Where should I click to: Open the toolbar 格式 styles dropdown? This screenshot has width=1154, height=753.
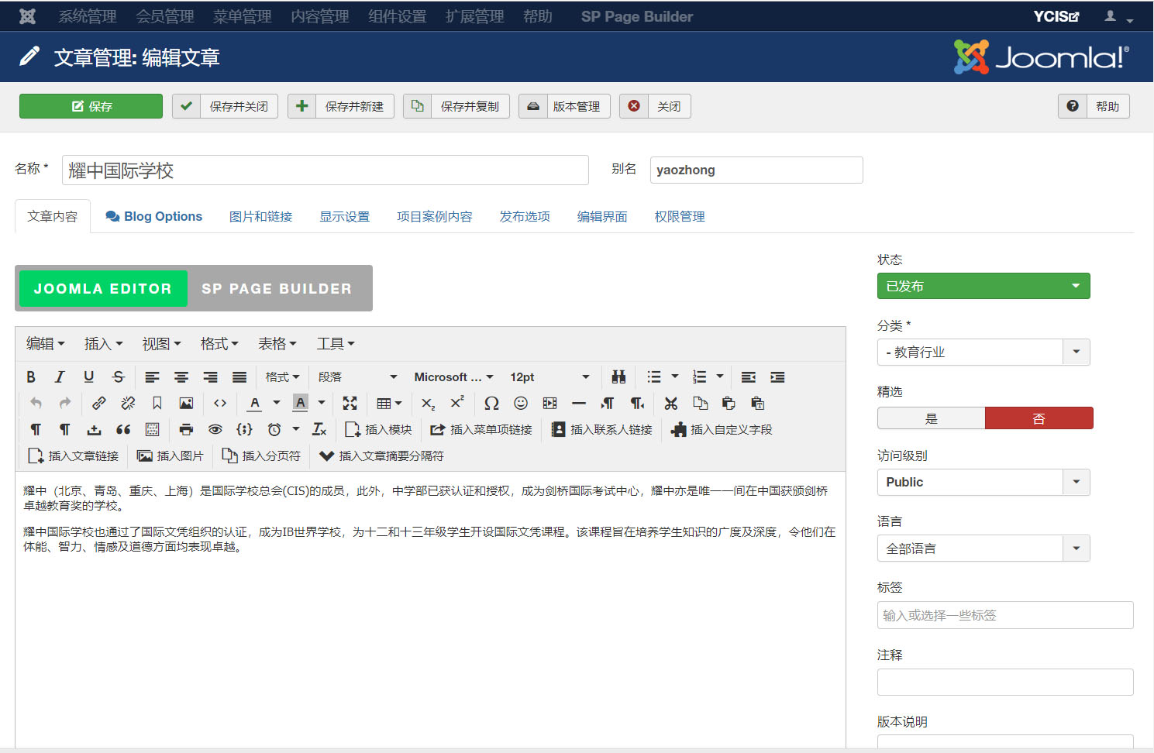[282, 377]
